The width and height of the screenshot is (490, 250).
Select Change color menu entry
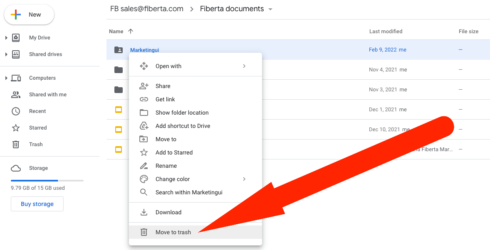coord(196,179)
